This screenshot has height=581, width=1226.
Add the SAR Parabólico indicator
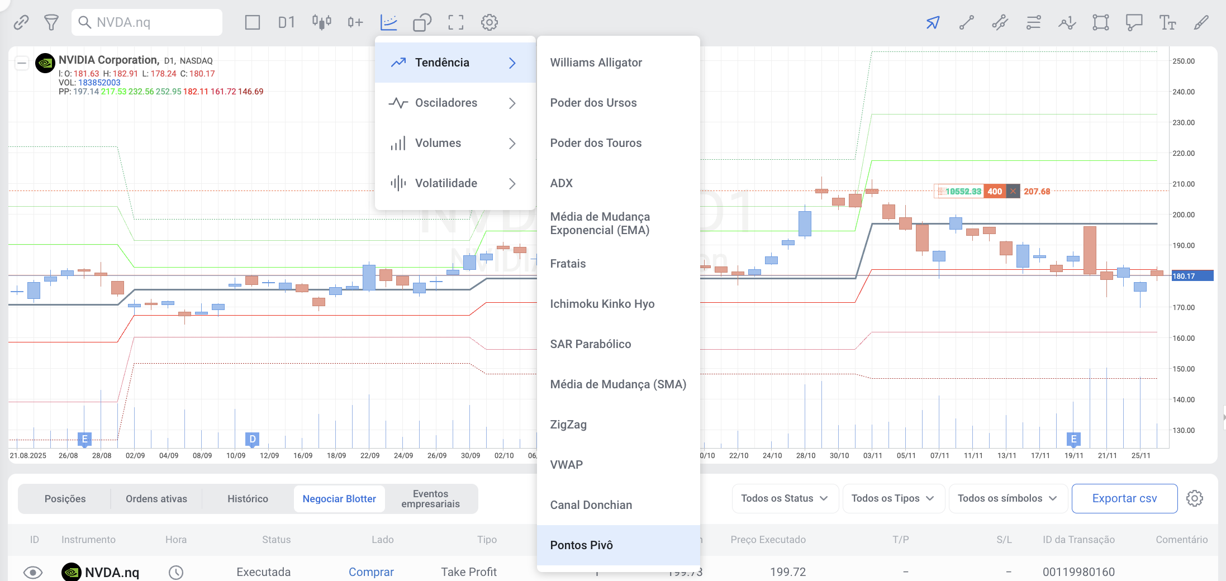(x=619, y=344)
